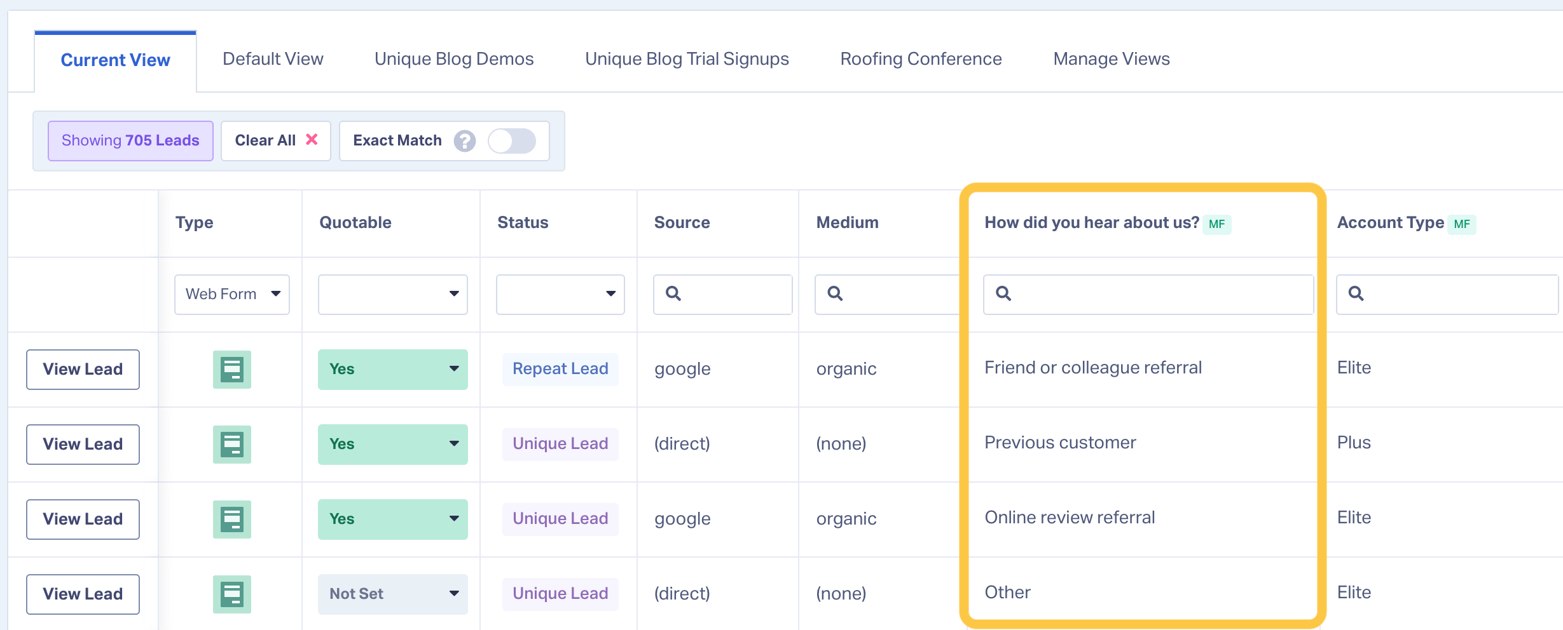Open the Roofing Conference tab
The width and height of the screenshot is (1563, 630).
(x=921, y=59)
